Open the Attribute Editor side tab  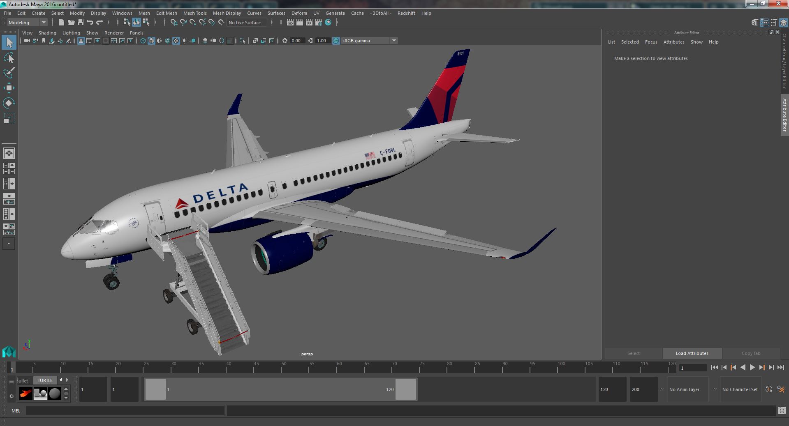pos(784,115)
